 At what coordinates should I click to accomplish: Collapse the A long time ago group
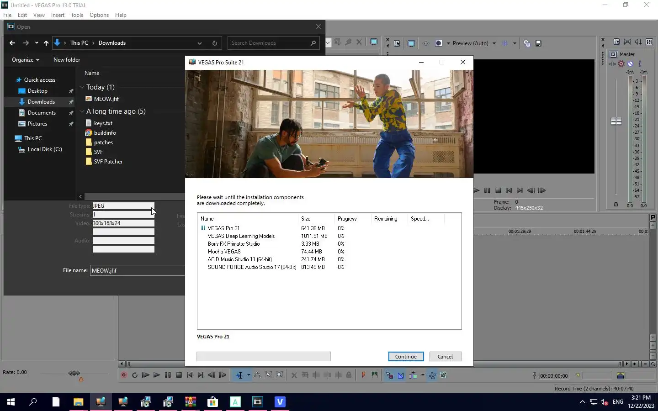point(82,111)
